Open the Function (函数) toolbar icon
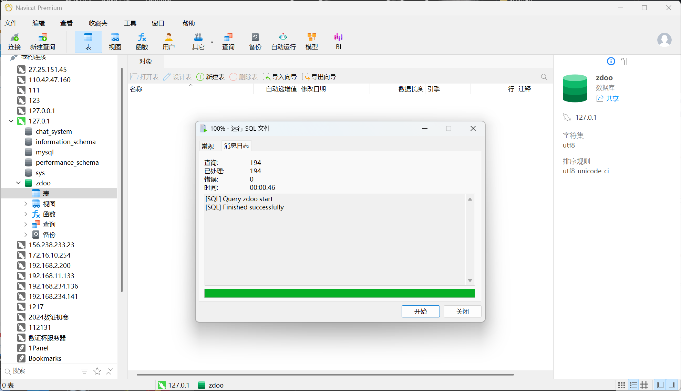The image size is (681, 391). [142, 41]
